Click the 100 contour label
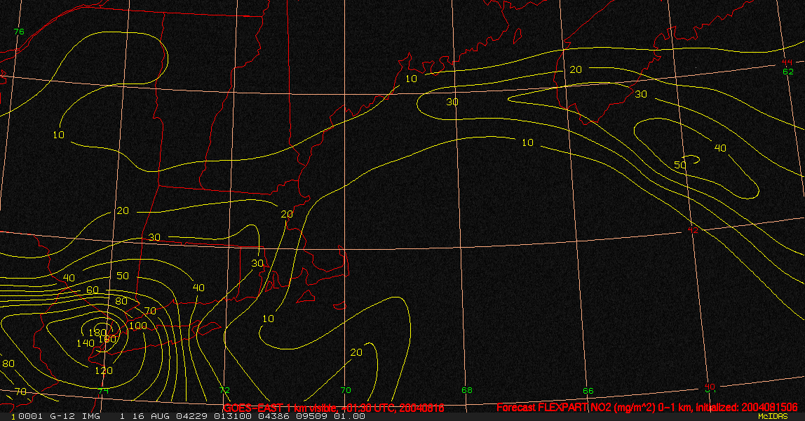805x421 pixels. coord(137,326)
